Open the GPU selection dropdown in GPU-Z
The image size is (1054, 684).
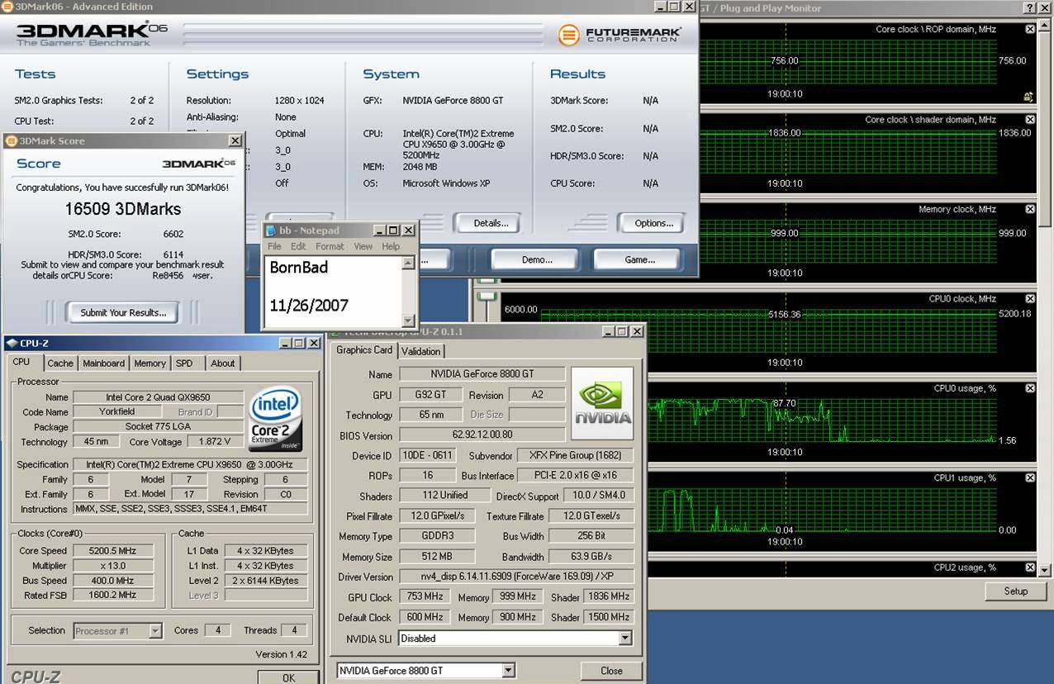(508, 671)
